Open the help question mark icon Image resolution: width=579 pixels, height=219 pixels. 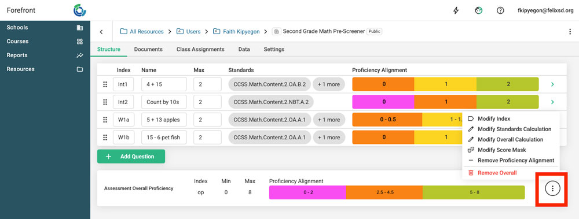tap(500, 11)
